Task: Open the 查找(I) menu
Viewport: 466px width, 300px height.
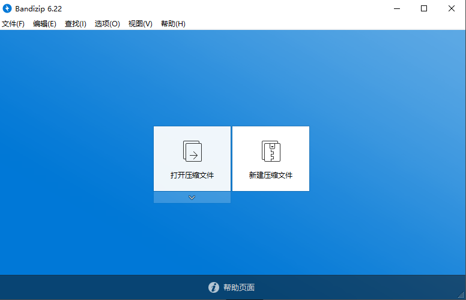Action: [76, 24]
